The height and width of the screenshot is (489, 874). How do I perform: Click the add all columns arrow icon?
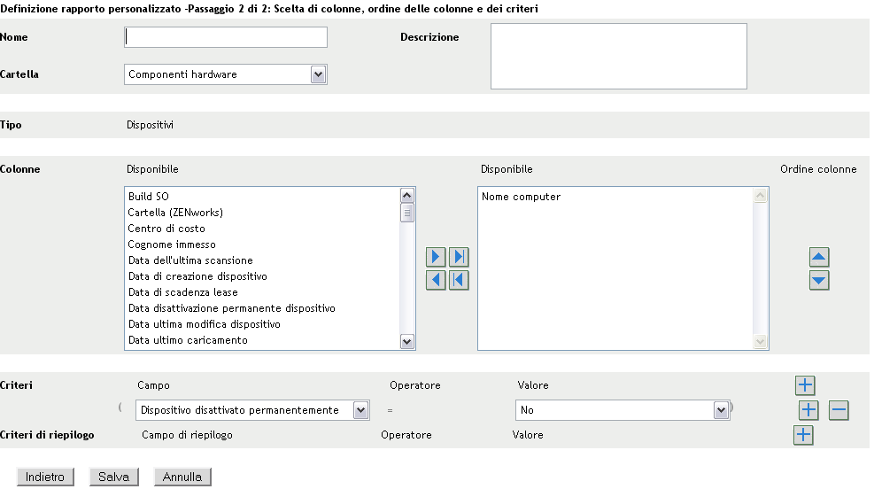(459, 258)
